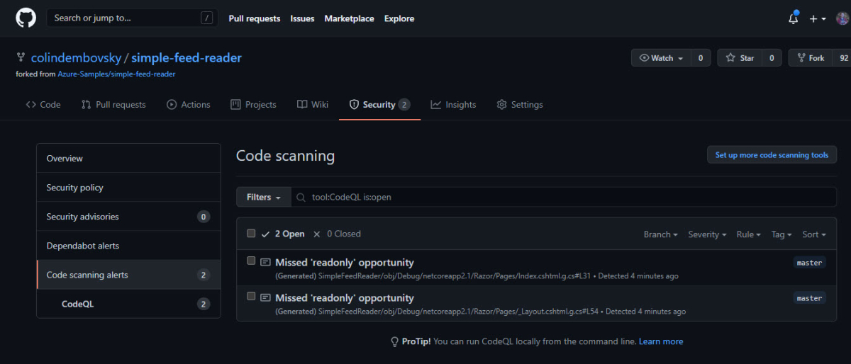This screenshot has height=364, width=851.
Task: Switch to the Projects tab
Action: (x=254, y=105)
